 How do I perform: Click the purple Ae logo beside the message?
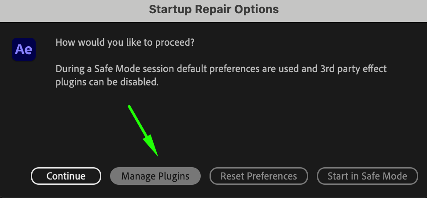click(23, 49)
